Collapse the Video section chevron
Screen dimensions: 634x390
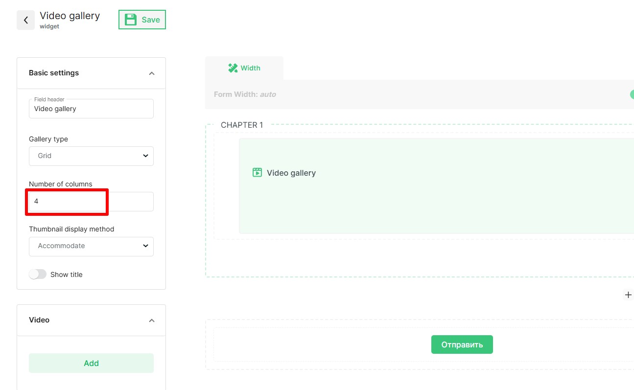(152, 321)
